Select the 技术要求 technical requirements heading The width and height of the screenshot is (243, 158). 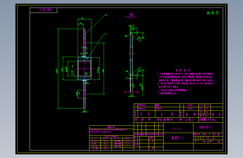(x=182, y=70)
